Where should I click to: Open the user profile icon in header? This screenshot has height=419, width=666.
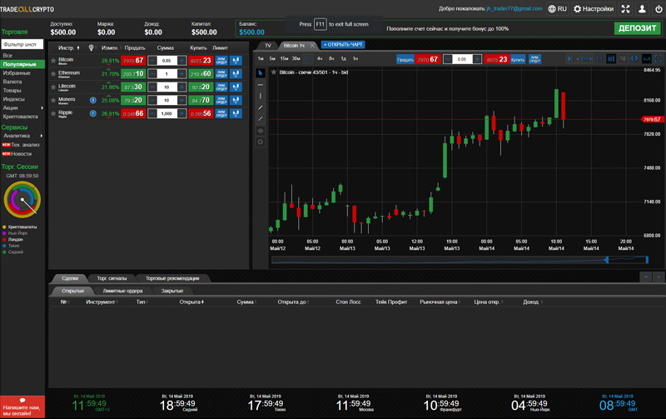[x=642, y=8]
